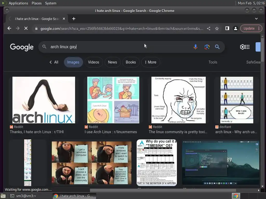Click the Chrome icon in bottom panel tray
Viewport: 266px width, 199px height.
(236, 196)
